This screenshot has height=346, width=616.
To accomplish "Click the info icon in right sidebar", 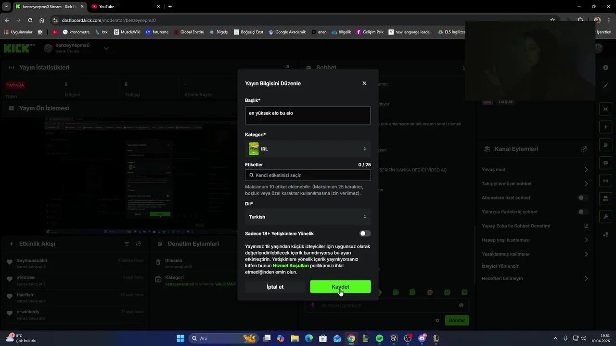I will (x=606, y=68).
